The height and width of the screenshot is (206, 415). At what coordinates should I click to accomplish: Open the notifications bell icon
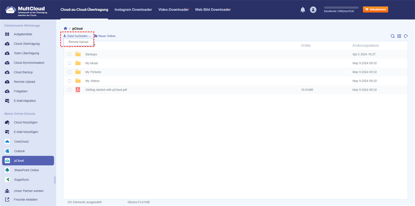303,10
